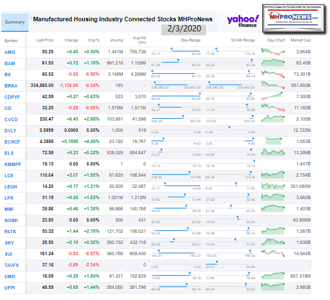The height and width of the screenshot is (300, 330).
Task: Open the BRKA ticker link
Action: point(11,86)
